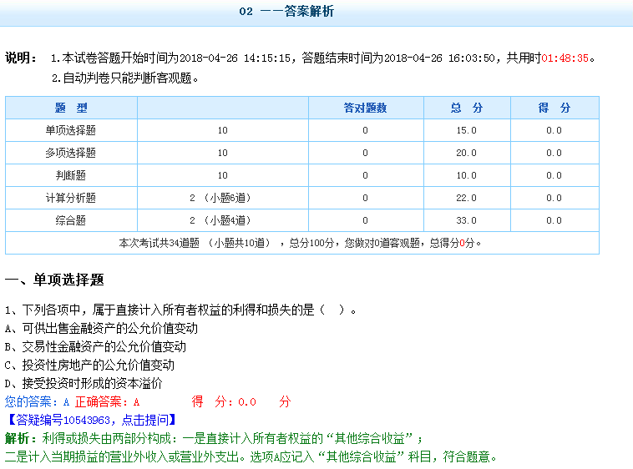Click the 0.0 score cell in 综合题 row
Screen dimensions: 633x469
point(555,220)
